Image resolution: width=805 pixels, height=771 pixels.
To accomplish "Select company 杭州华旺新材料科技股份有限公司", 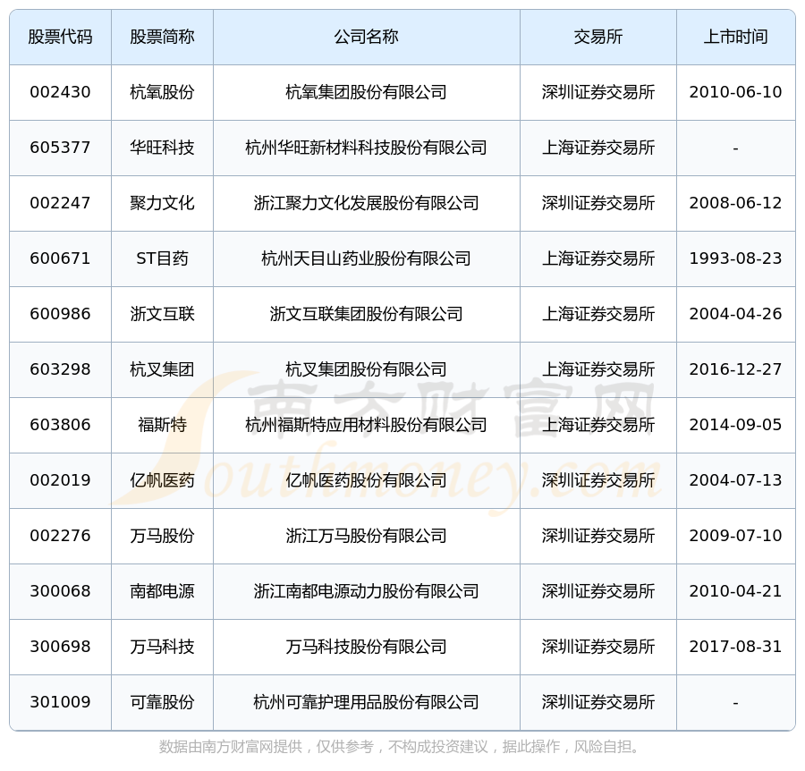I will [367, 148].
